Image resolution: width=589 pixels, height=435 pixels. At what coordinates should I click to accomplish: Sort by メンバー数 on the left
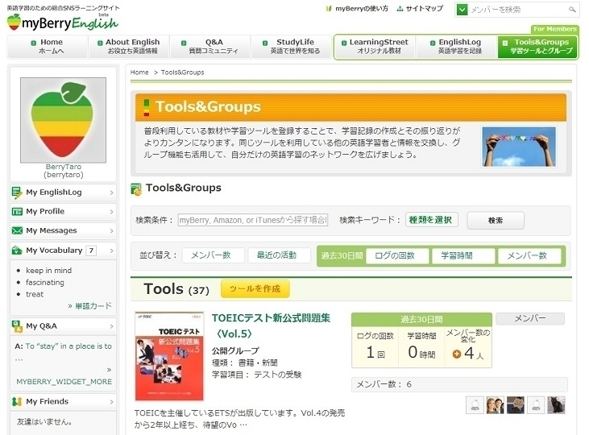(214, 255)
